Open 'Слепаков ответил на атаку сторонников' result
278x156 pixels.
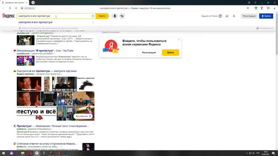click(x=47, y=143)
